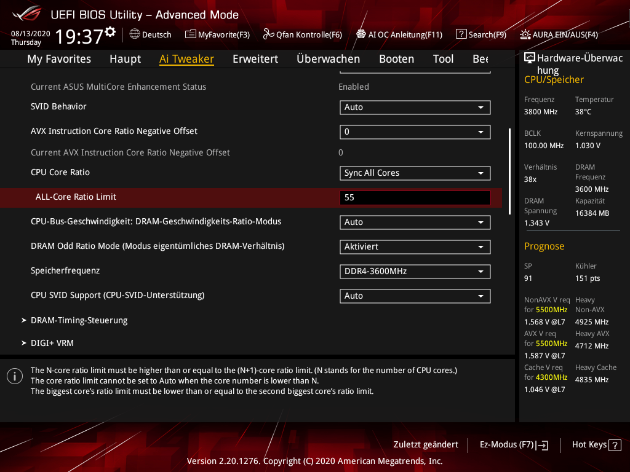Click the 4925 MHz Heavy Non-AVX value
Image resolution: width=630 pixels, height=472 pixels.
(x=592, y=322)
